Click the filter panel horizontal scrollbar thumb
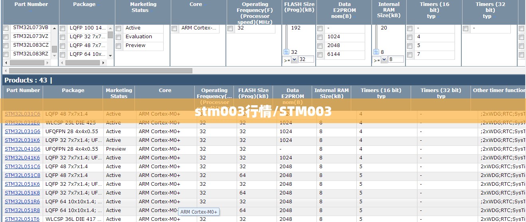Image resolution: width=526 pixels, height=222 pixels. point(100,71)
